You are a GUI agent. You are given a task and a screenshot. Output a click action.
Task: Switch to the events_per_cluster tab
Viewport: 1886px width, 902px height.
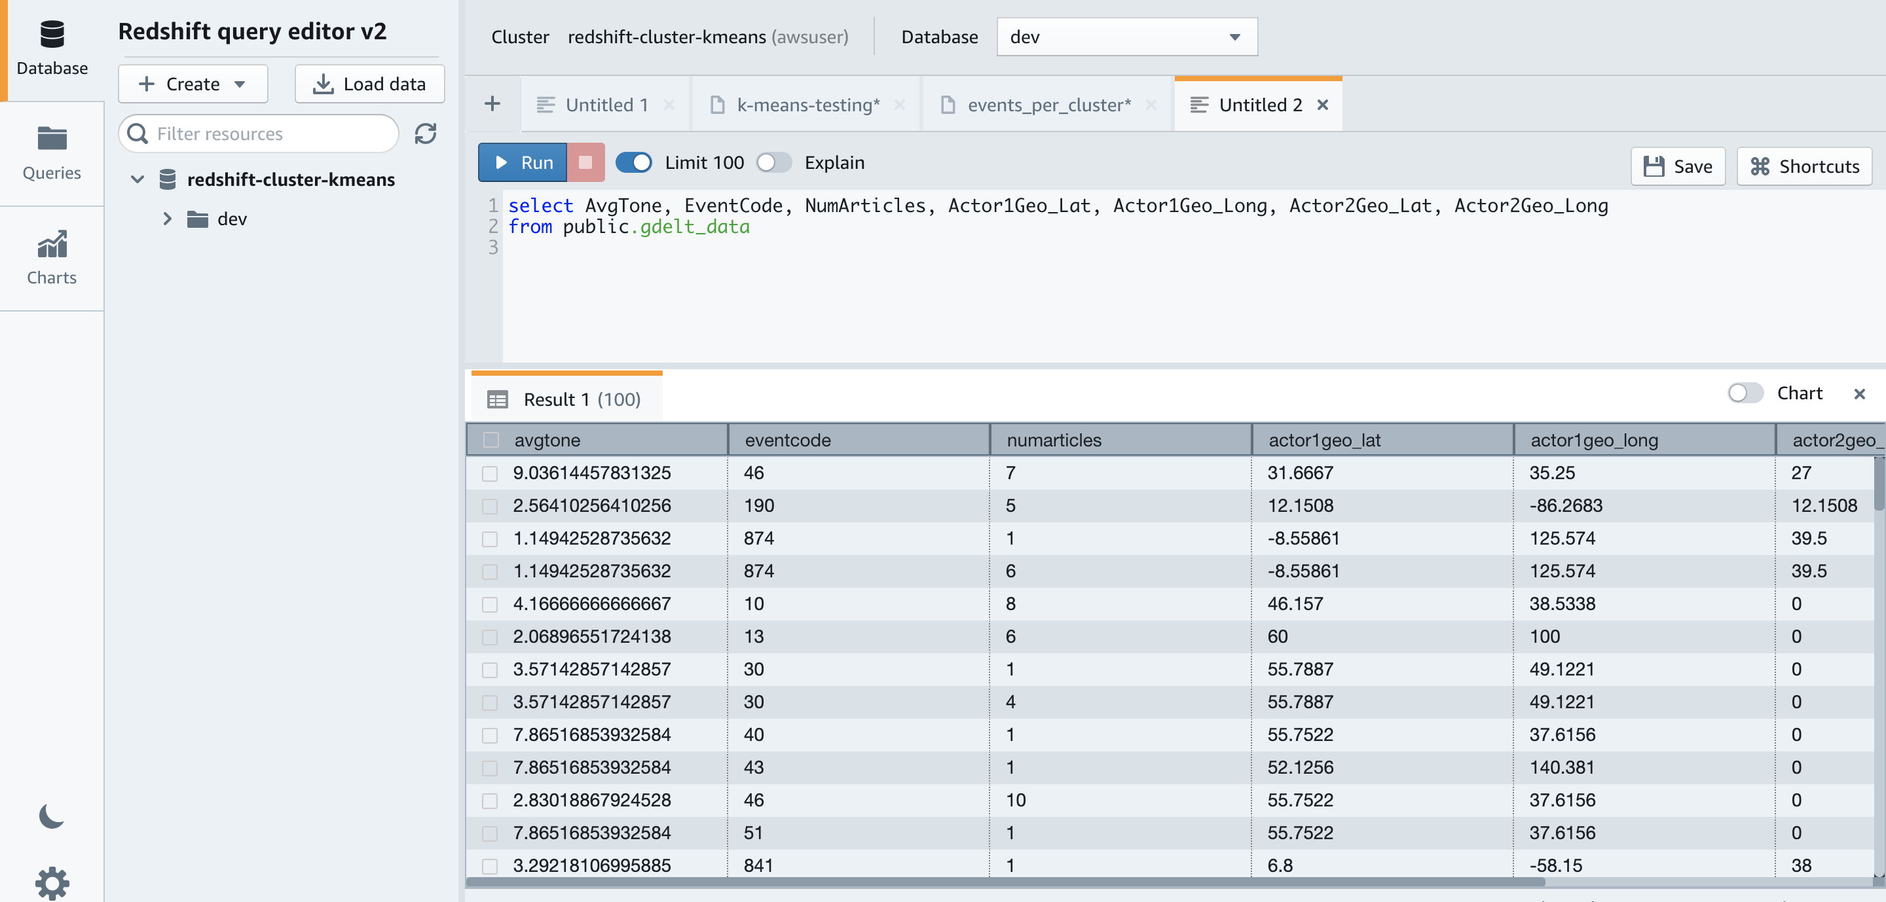(1048, 105)
